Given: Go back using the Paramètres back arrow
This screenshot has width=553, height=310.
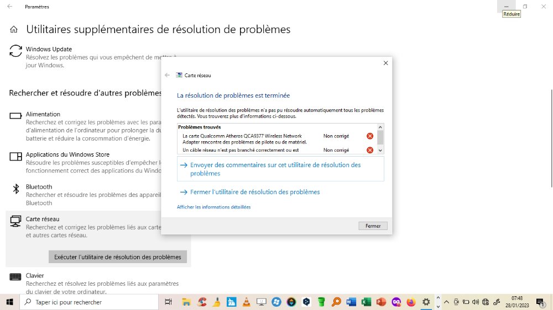Looking at the screenshot, I should [x=10, y=6].
